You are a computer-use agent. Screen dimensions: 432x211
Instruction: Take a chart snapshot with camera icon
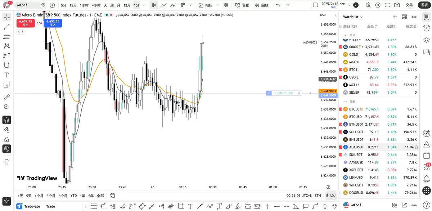click(397, 5)
